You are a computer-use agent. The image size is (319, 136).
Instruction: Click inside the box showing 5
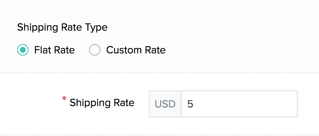(x=239, y=104)
